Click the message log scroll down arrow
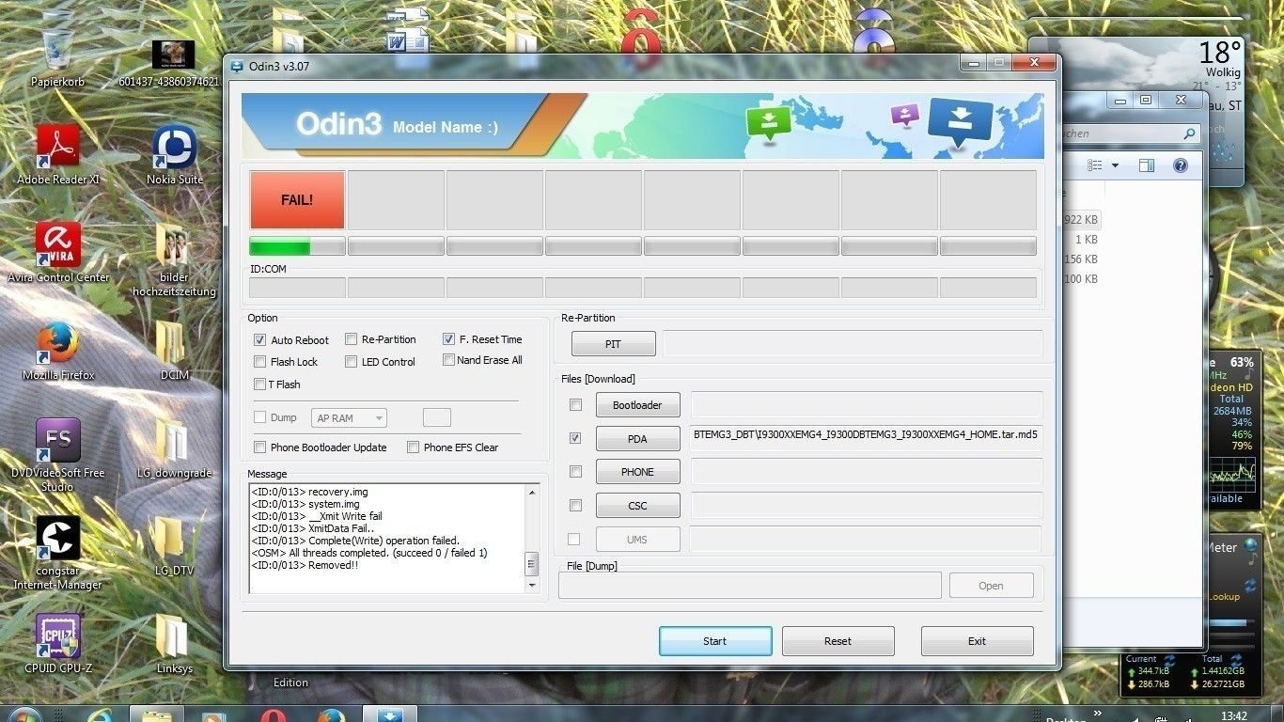This screenshot has height=722, width=1284. tap(532, 585)
